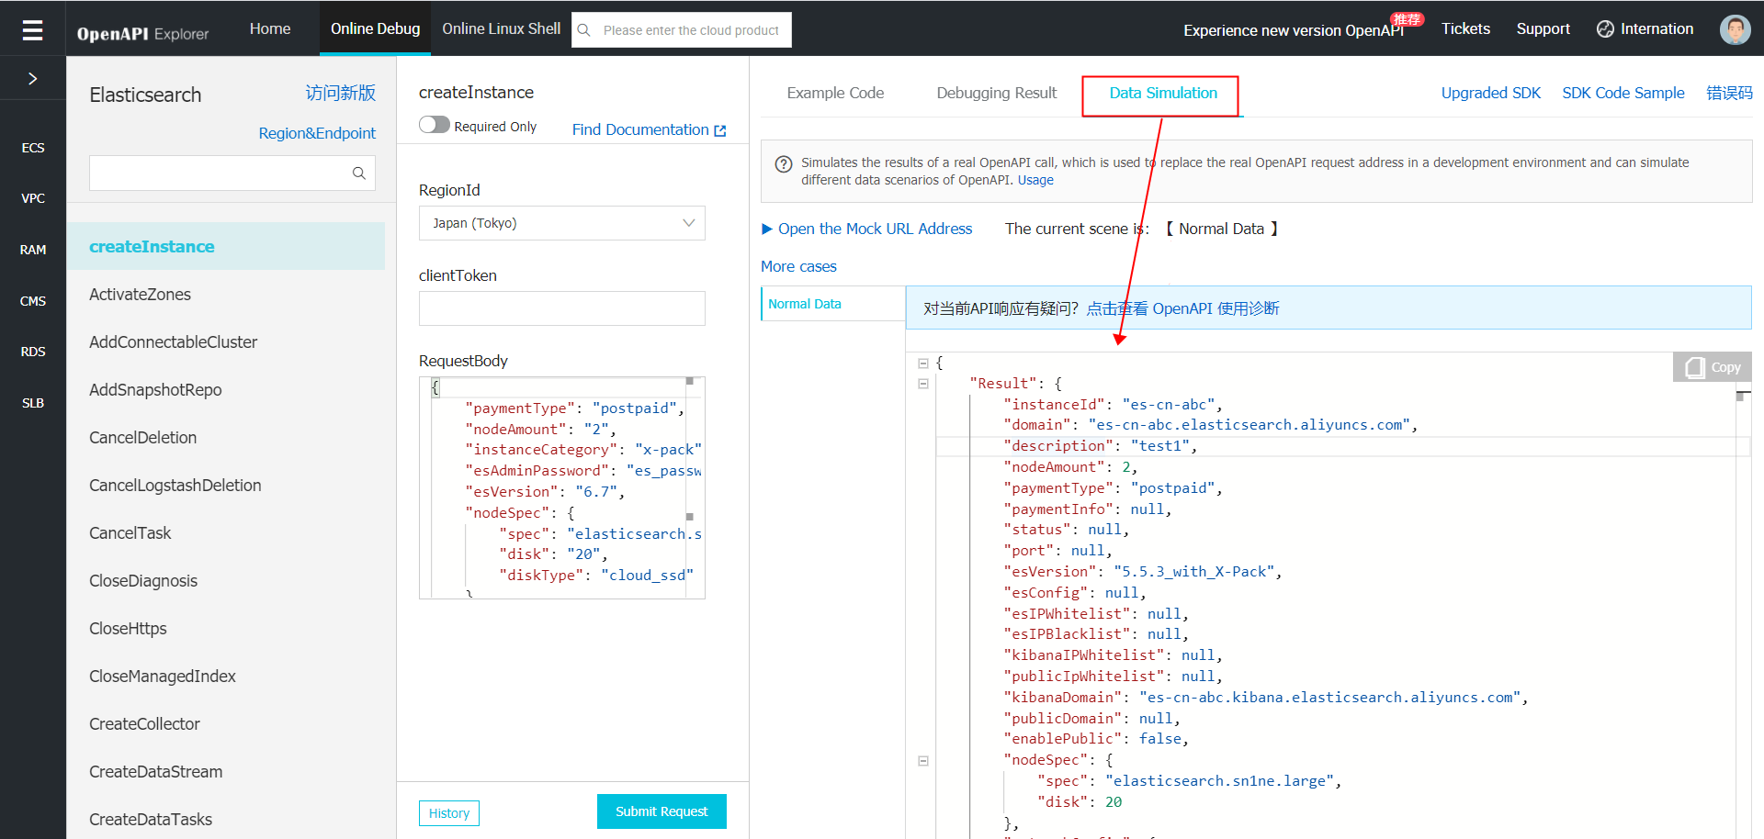
Task: Click the clientToken input field
Action: coord(562,308)
